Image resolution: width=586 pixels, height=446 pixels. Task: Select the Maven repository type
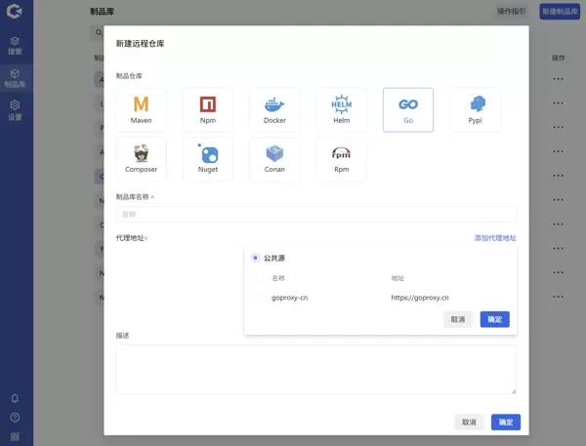tap(141, 108)
